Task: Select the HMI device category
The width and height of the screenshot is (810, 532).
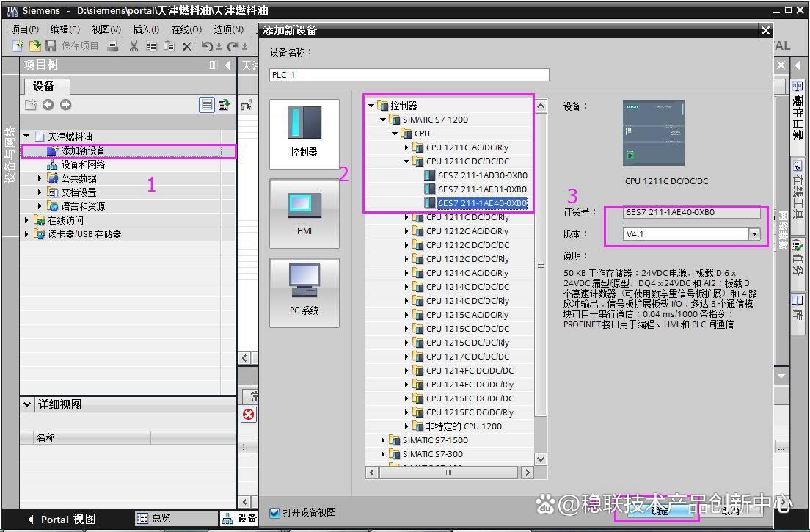Action: (x=304, y=214)
